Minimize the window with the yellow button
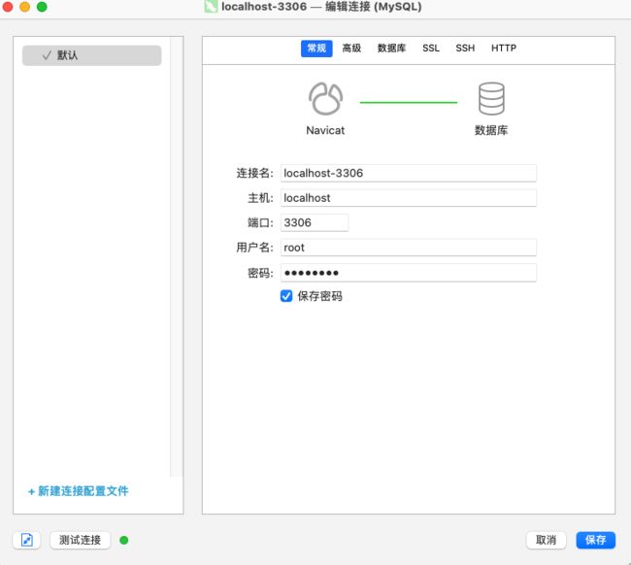 (x=25, y=7)
